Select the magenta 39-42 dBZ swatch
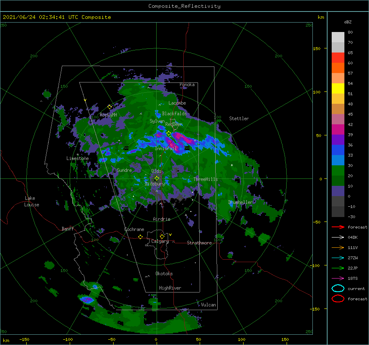 pyautogui.click(x=338, y=129)
